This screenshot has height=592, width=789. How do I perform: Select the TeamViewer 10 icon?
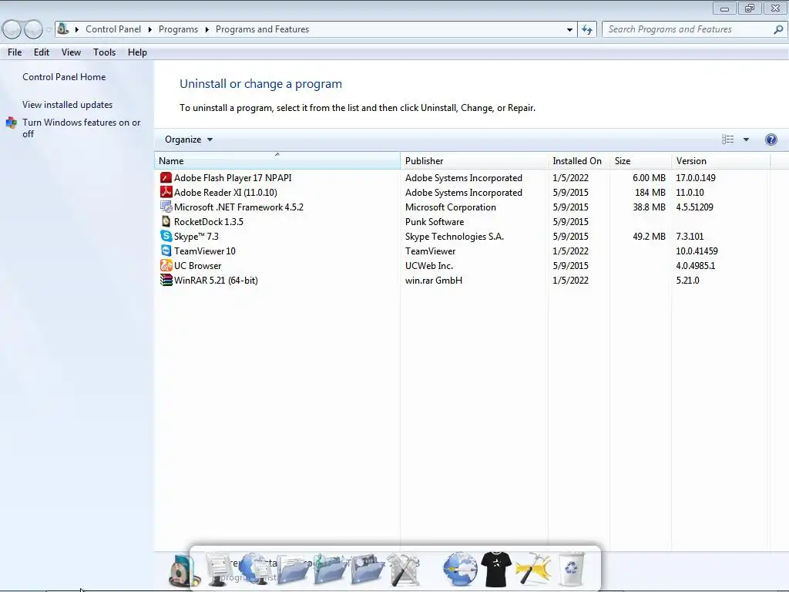tap(166, 251)
